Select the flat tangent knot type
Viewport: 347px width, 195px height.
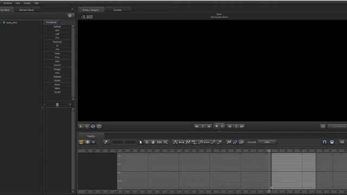click(182, 142)
